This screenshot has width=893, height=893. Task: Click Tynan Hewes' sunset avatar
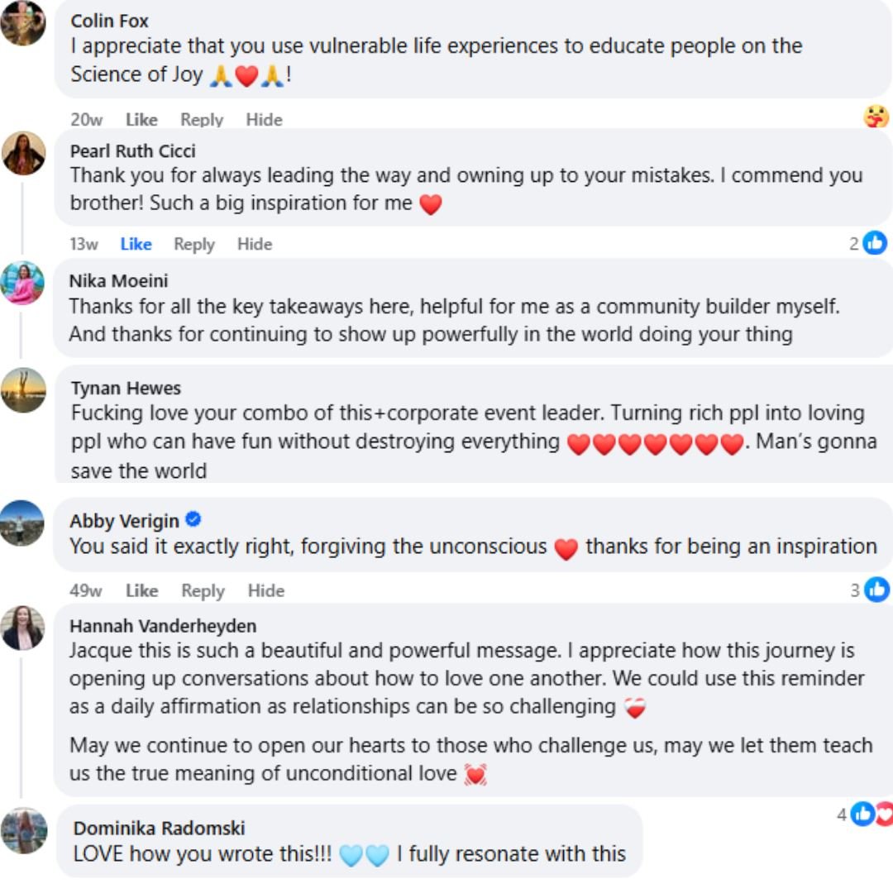click(23, 390)
